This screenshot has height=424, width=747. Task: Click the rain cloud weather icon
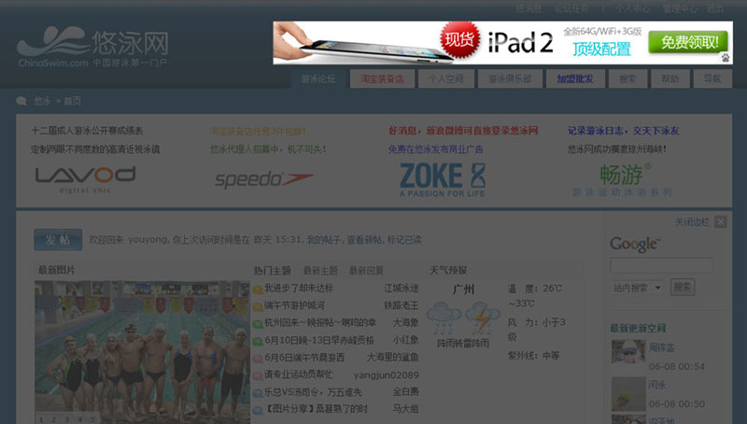click(444, 318)
